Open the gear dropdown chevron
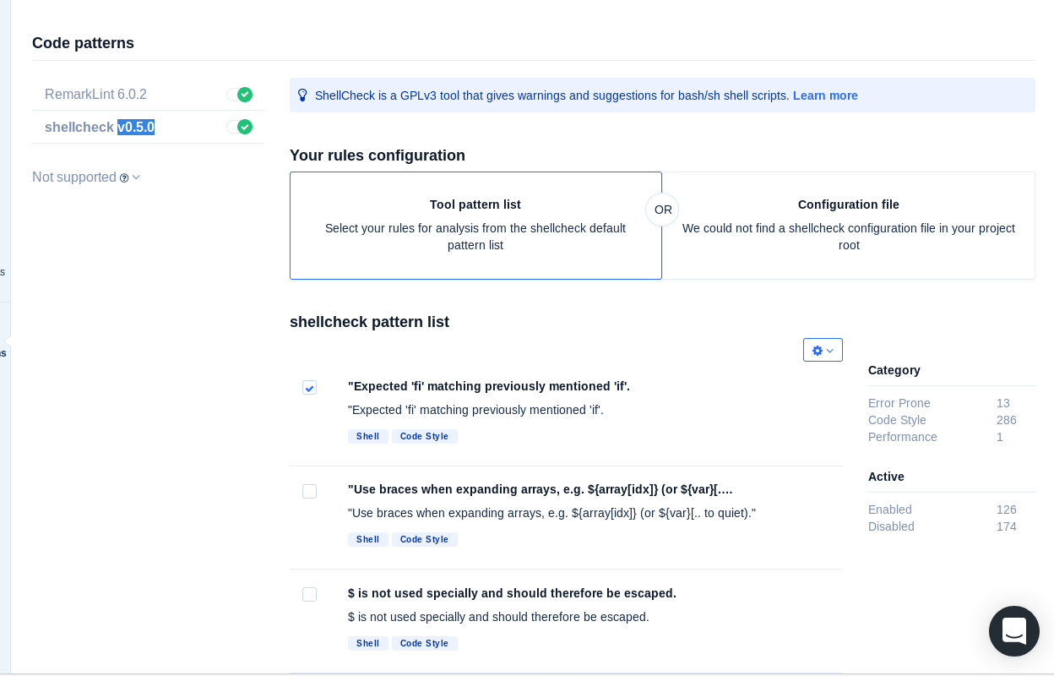Viewport: 1054px width, 676px height. [x=829, y=351]
